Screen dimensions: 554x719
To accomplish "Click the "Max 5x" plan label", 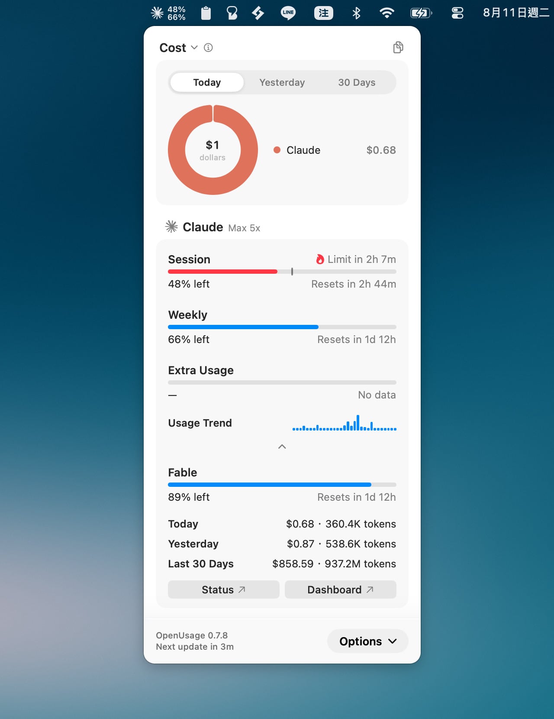I will pos(244,228).
